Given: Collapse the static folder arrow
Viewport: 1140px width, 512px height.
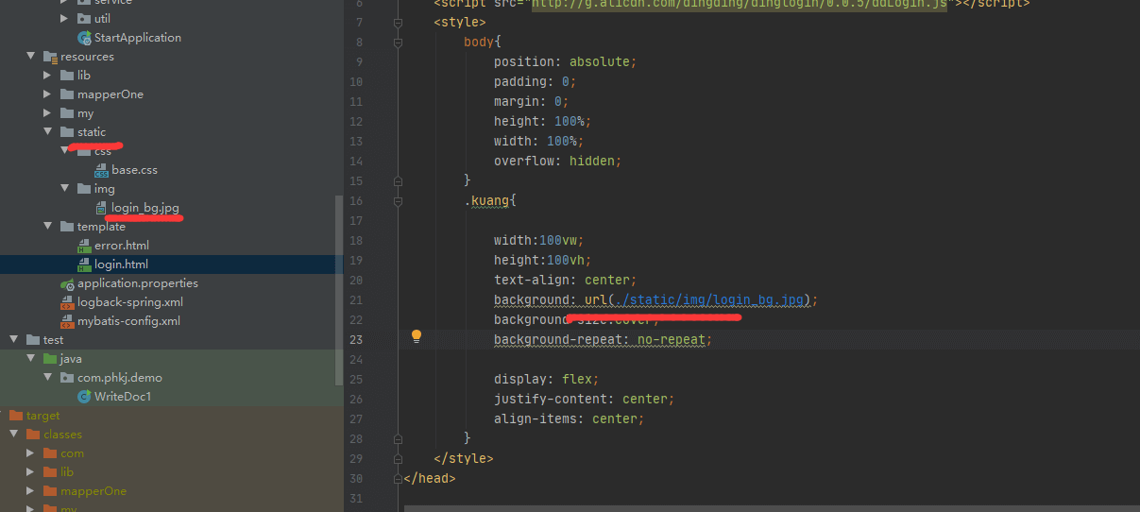Looking at the screenshot, I should [48, 132].
